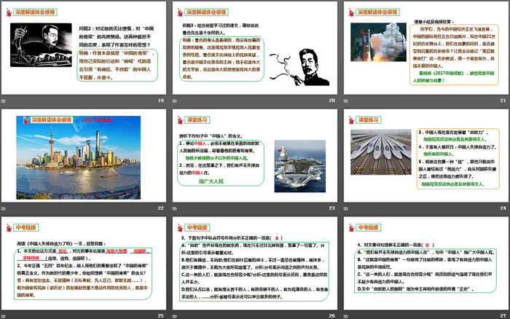The image size is (510, 319).
Task: Click the slide number label 22
Action: click(x=161, y=208)
